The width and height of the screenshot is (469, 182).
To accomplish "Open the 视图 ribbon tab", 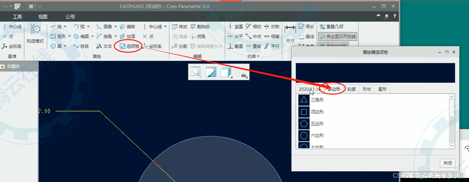I will click(43, 17).
